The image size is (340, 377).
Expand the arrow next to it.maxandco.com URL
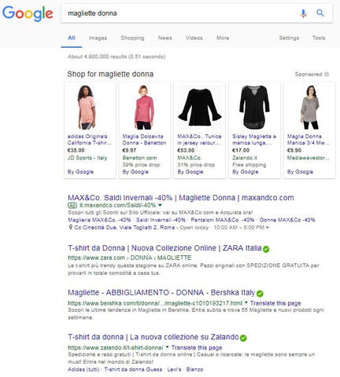pos(160,205)
